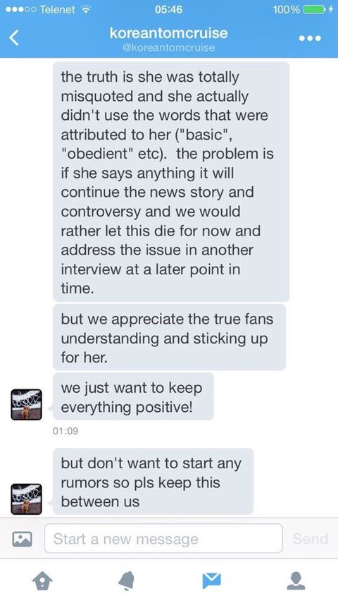Tap the avatar beside 'between us' message

[27, 499]
